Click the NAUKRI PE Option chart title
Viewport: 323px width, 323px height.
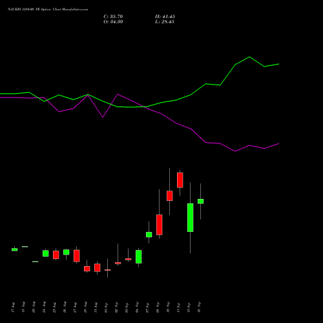[48, 10]
